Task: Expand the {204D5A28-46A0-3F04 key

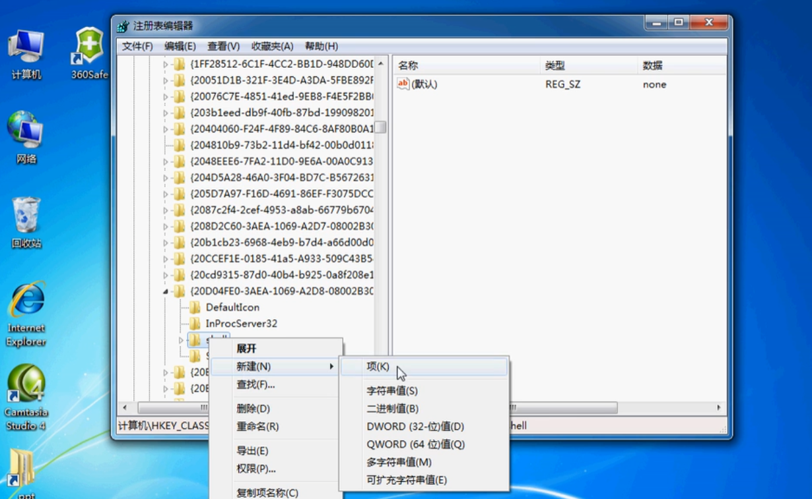Action: [x=166, y=178]
